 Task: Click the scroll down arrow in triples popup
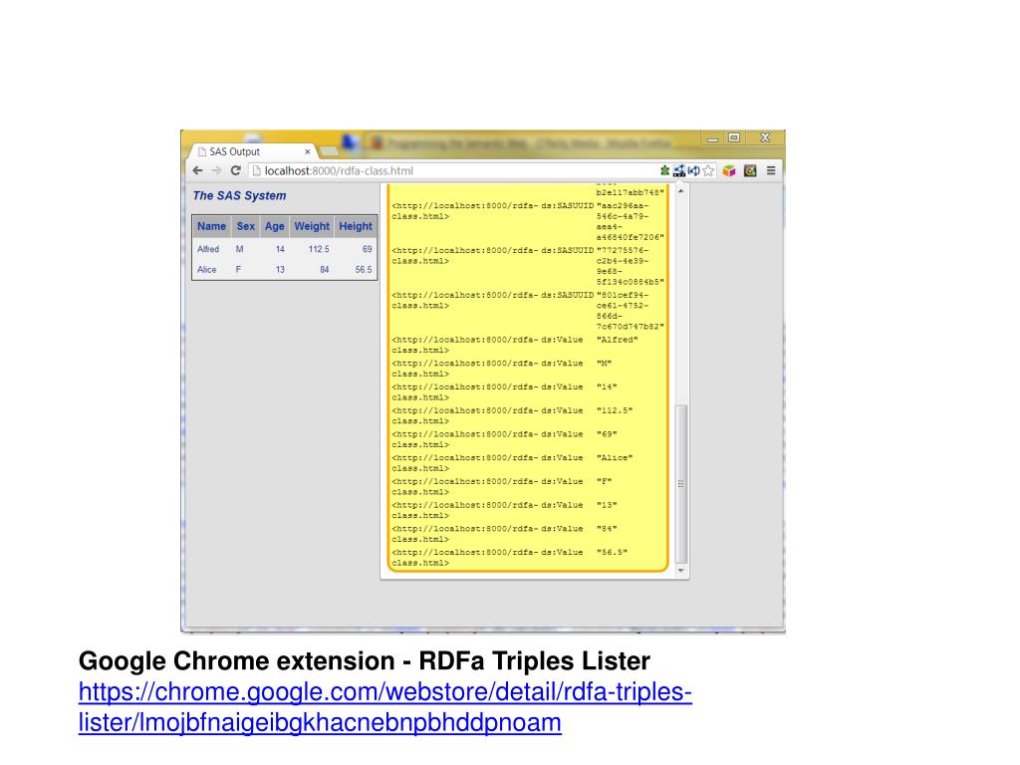point(681,571)
